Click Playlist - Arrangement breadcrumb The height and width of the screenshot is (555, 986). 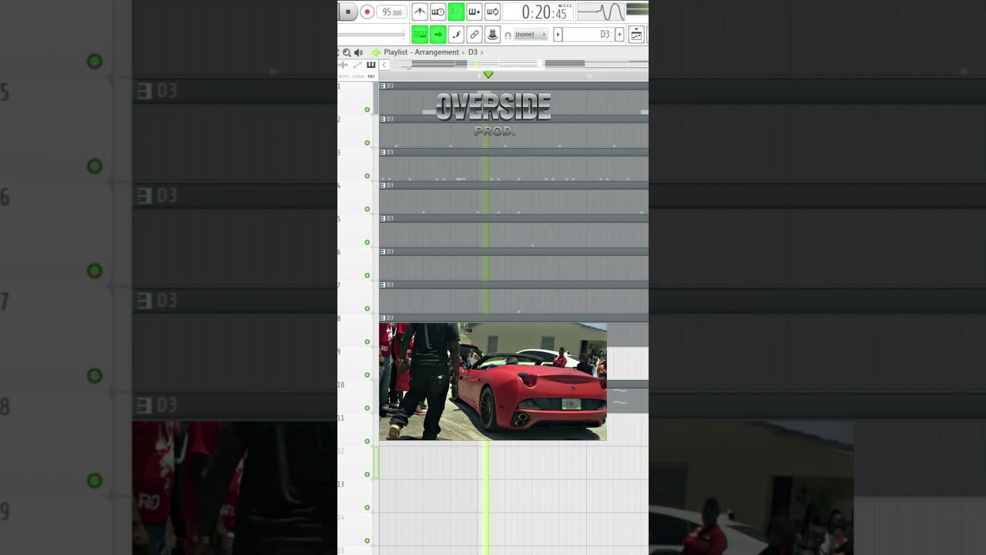point(421,52)
